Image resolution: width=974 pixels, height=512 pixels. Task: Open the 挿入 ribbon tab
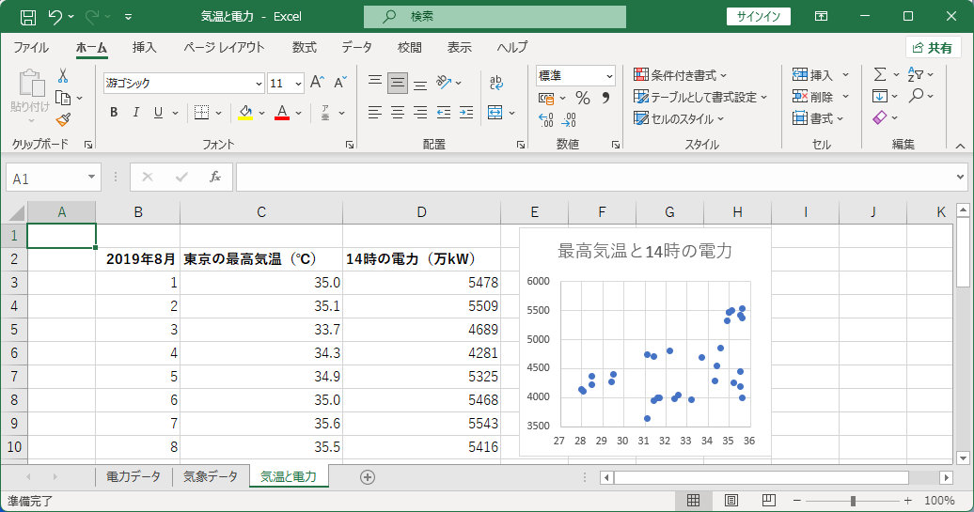click(144, 47)
